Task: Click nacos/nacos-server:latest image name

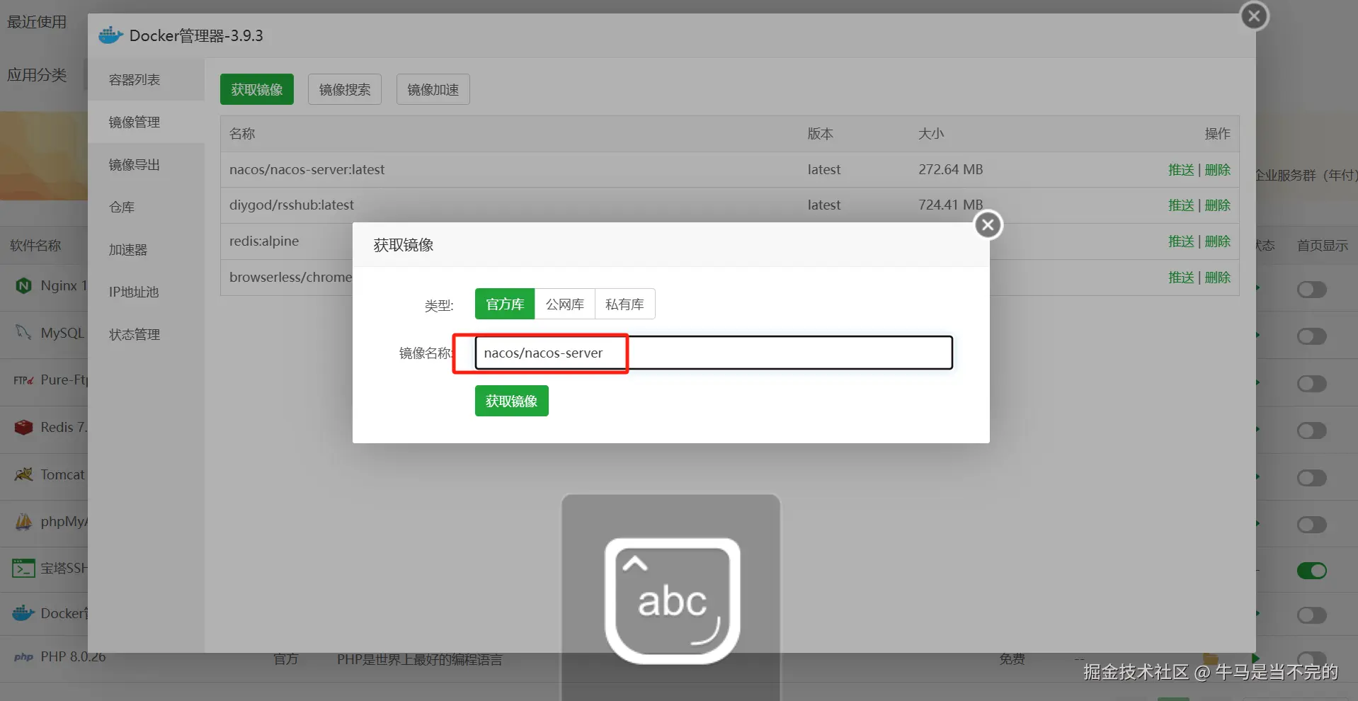Action: point(307,169)
